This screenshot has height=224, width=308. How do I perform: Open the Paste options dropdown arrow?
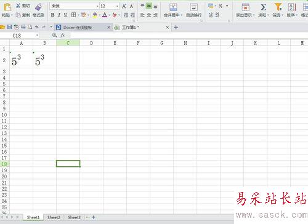tap(12, 15)
